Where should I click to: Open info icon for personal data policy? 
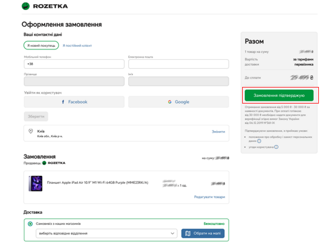tap(259, 141)
